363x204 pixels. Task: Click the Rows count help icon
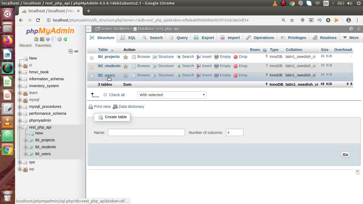pos(265,50)
